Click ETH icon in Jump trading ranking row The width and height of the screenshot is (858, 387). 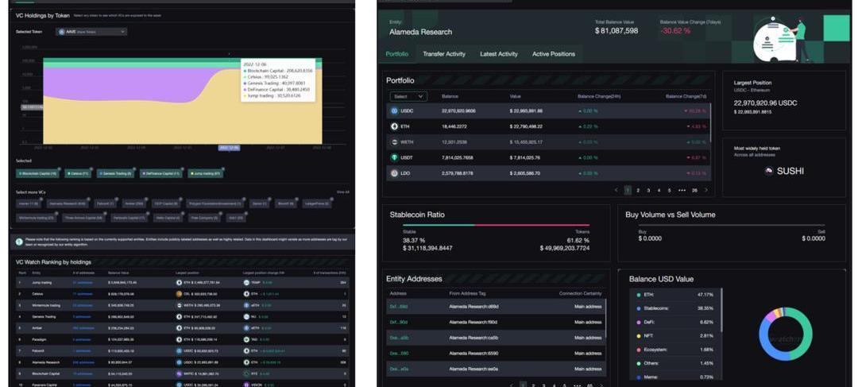point(179,282)
